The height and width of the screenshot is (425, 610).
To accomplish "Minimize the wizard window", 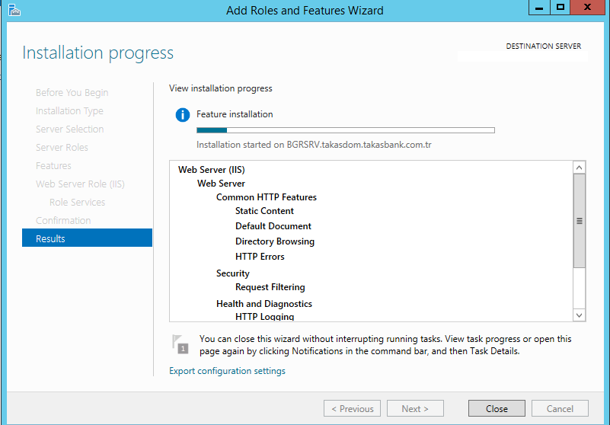I will 539,8.
